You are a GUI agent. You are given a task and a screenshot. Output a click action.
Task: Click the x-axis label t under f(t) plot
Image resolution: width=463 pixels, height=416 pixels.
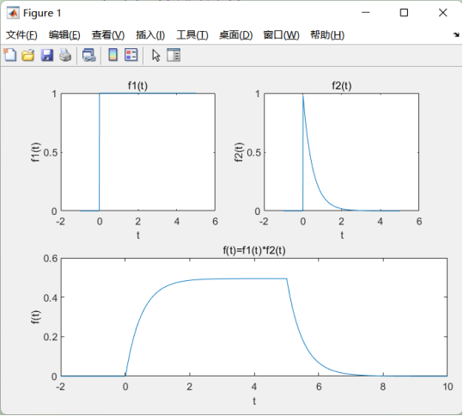254,401
